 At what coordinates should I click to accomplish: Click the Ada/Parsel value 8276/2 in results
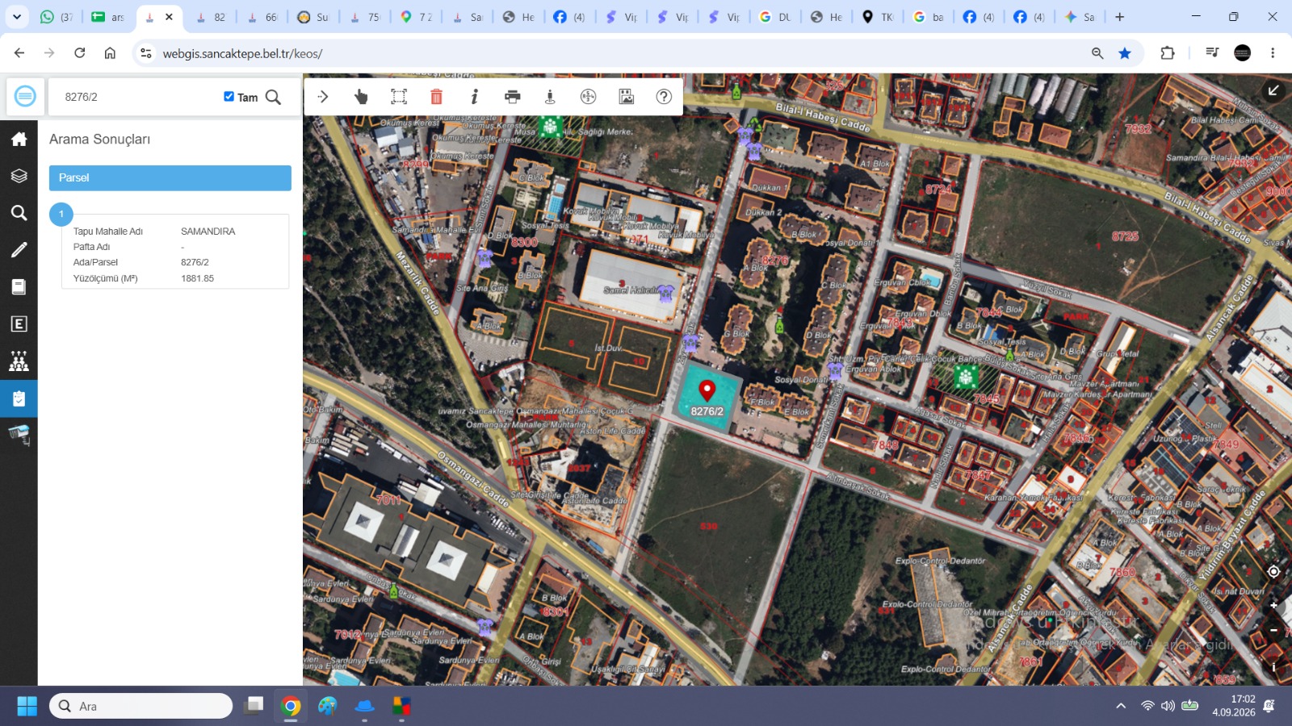point(195,262)
